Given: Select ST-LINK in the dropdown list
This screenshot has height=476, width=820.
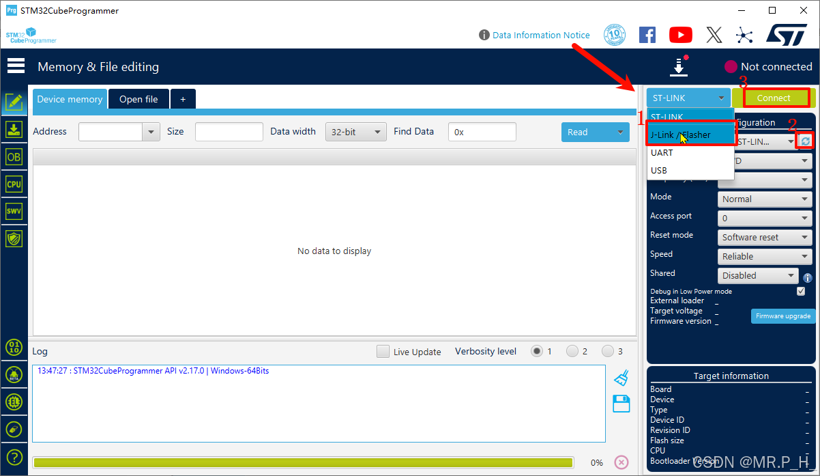Looking at the screenshot, I should coord(690,117).
